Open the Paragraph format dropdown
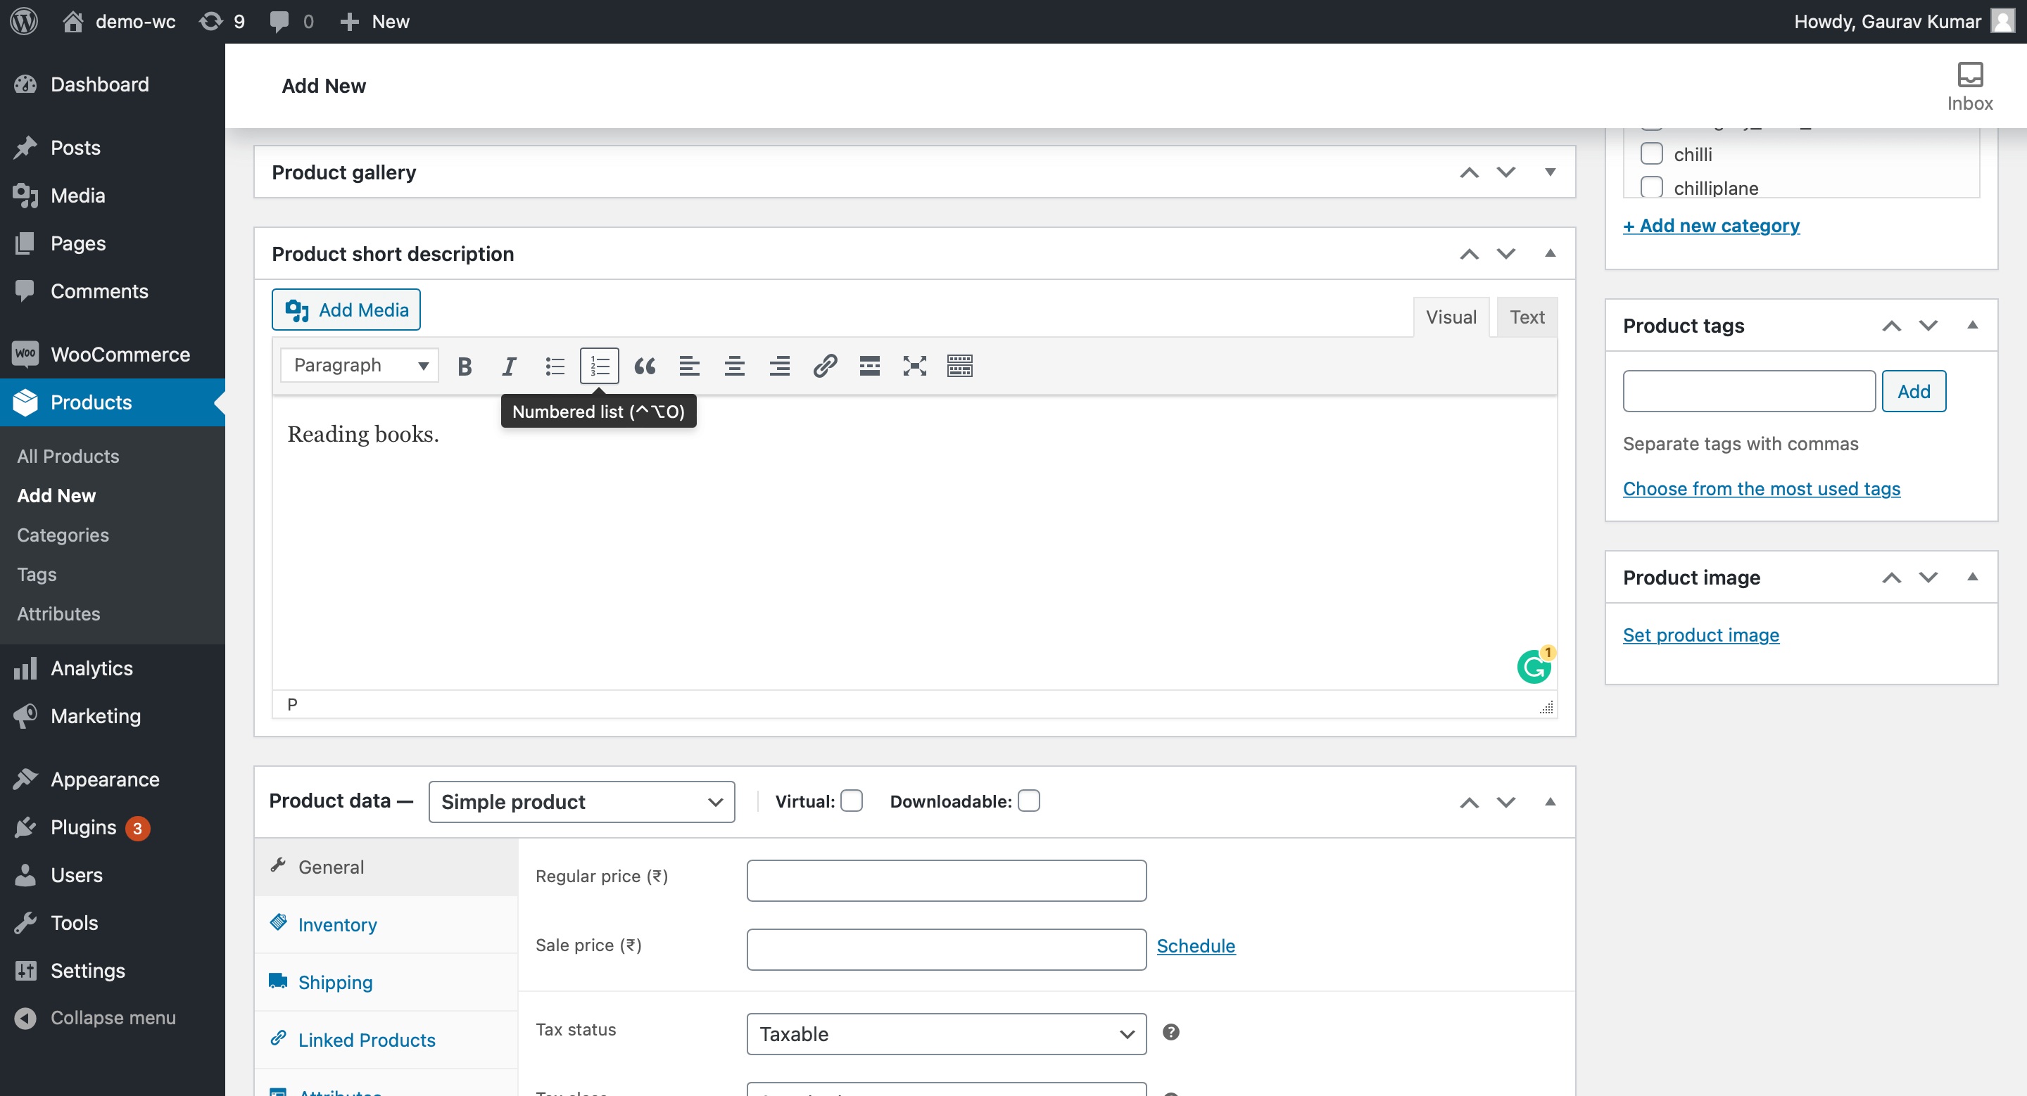Image resolution: width=2027 pixels, height=1096 pixels. pyautogui.click(x=360, y=366)
